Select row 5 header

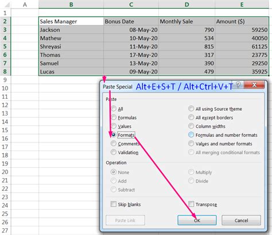pos(5,47)
